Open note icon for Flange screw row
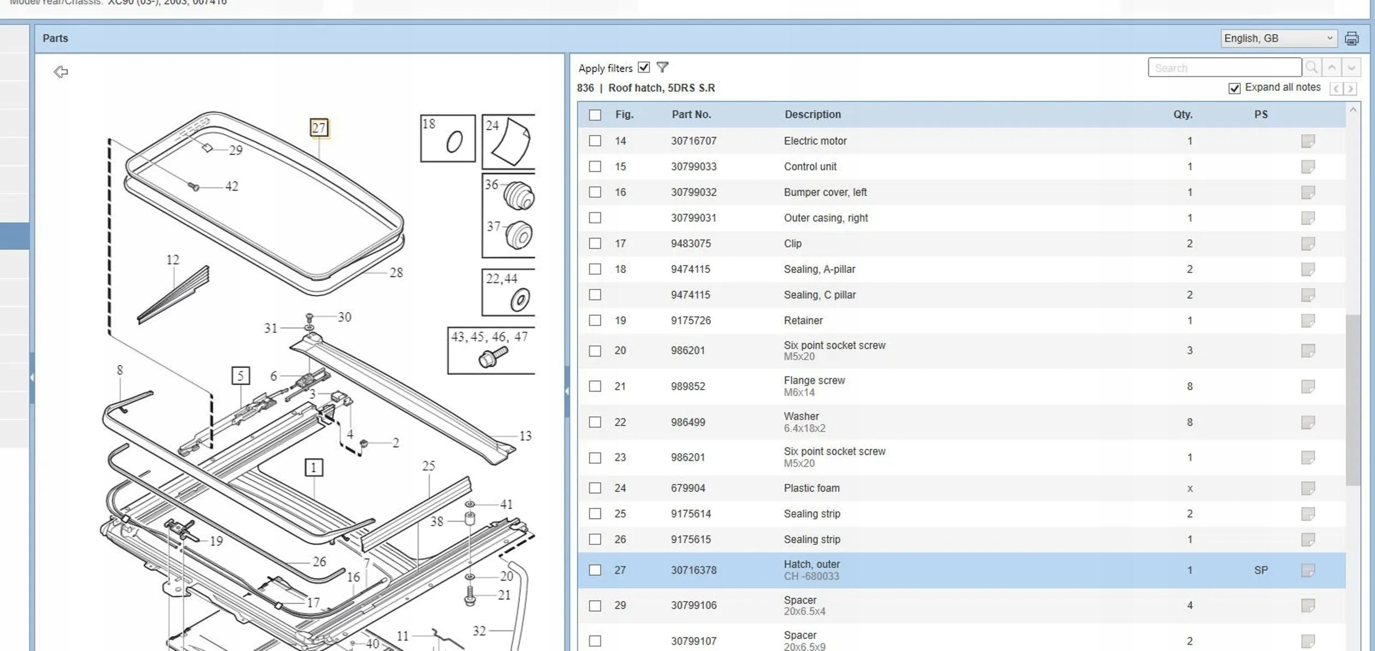This screenshot has width=1375, height=651. click(1308, 386)
